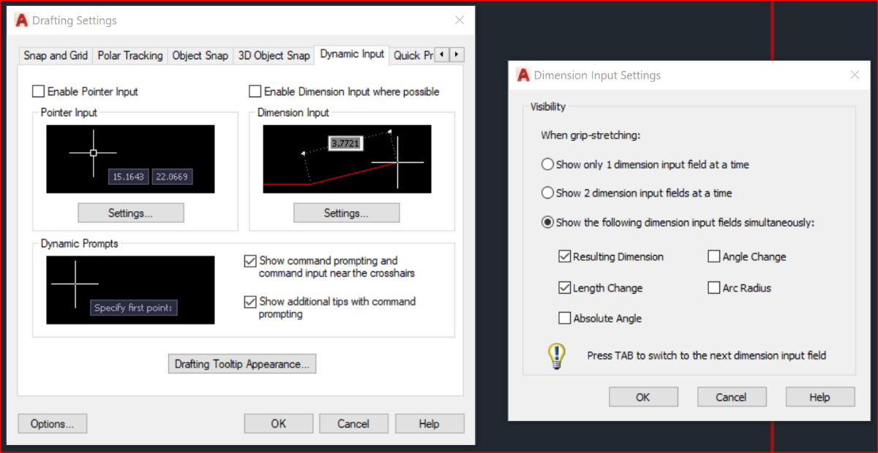Enable Dimension Input where possible
The image size is (878, 453).
click(x=255, y=92)
